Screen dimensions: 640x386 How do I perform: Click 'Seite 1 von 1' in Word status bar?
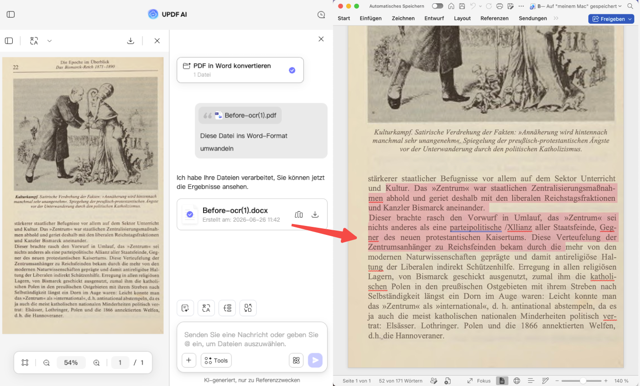click(356, 381)
